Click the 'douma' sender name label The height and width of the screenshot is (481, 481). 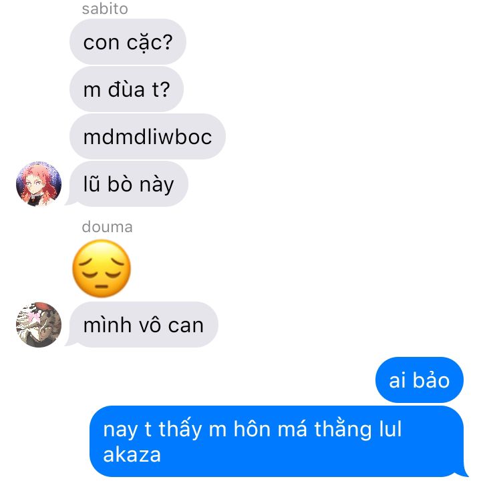(107, 227)
